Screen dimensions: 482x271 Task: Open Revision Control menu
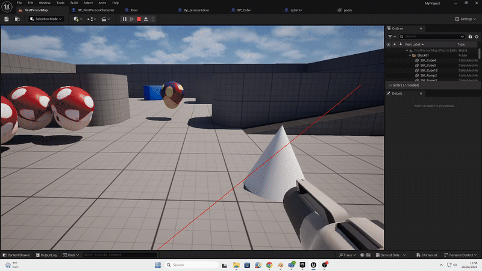click(x=460, y=255)
